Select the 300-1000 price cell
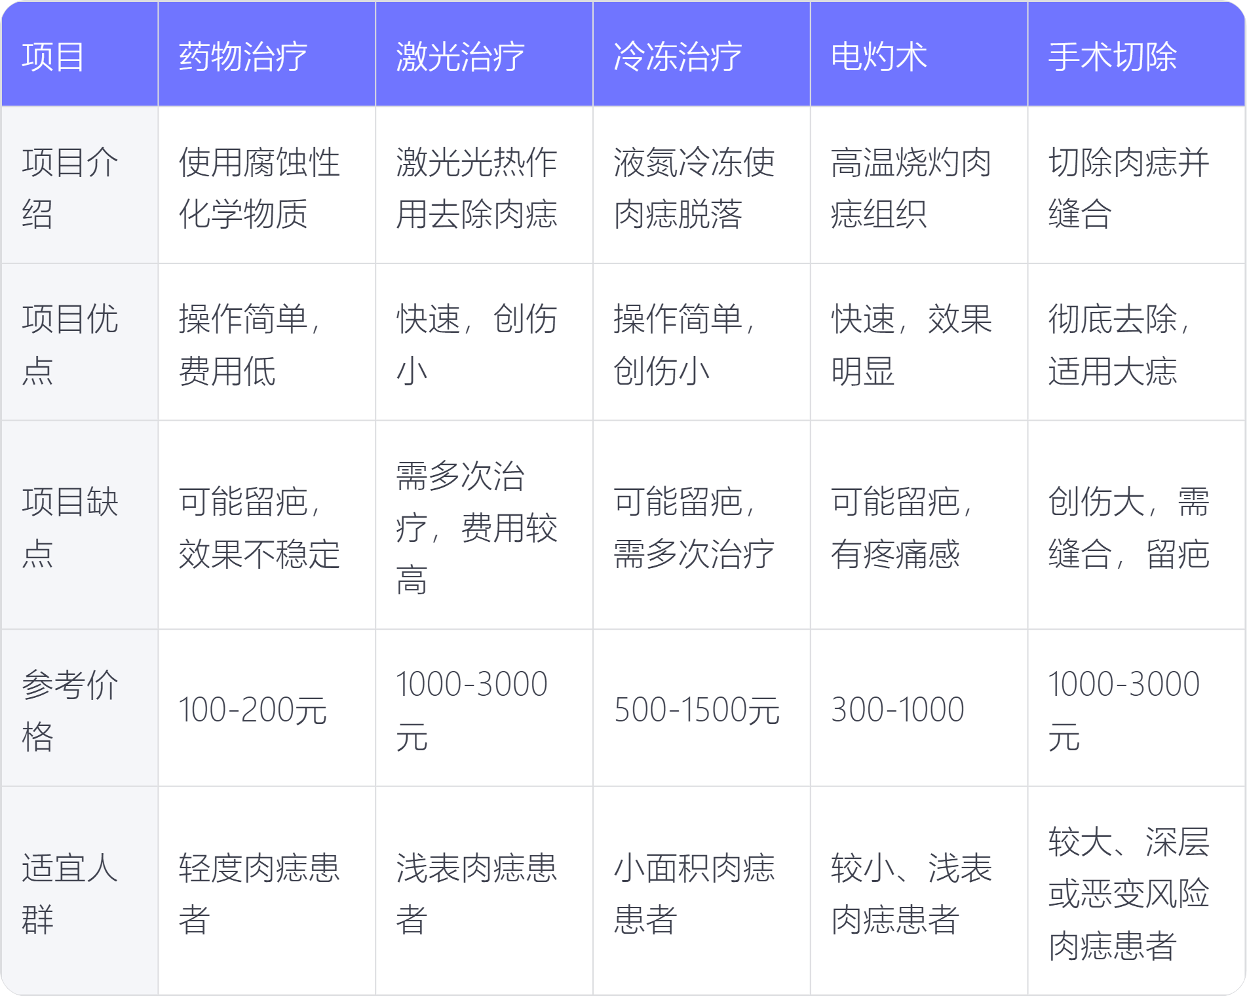Viewport: 1247px width, 996px height. tap(897, 710)
